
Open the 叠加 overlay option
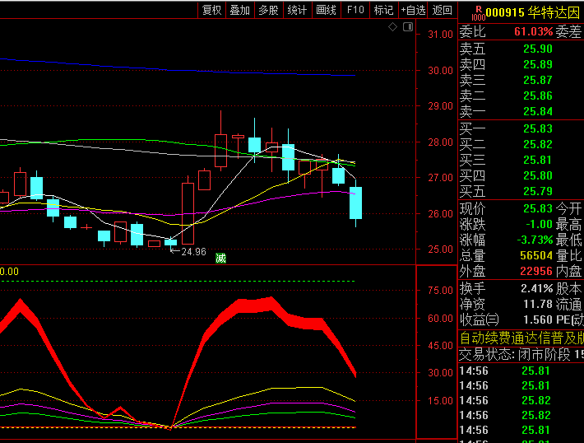[240, 10]
